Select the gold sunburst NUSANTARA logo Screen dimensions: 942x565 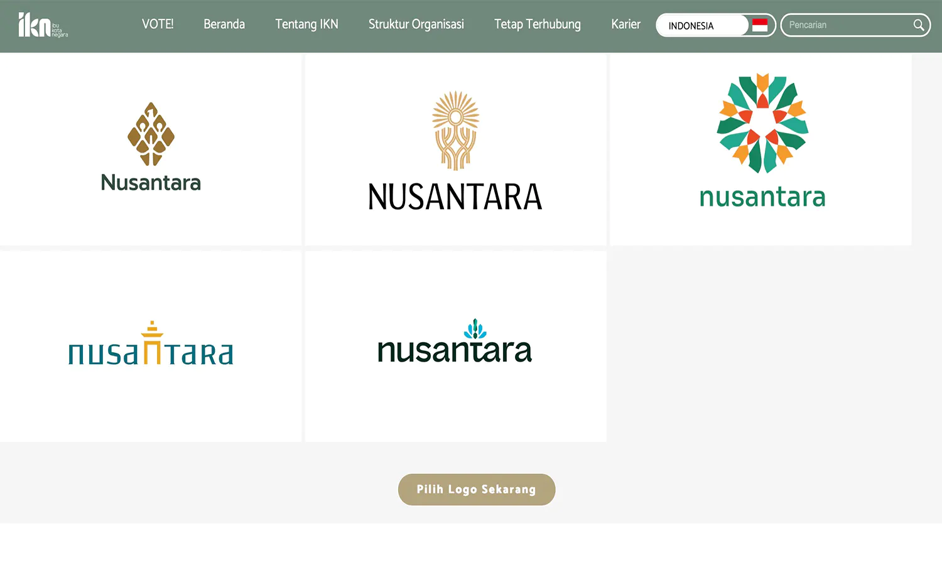click(456, 149)
